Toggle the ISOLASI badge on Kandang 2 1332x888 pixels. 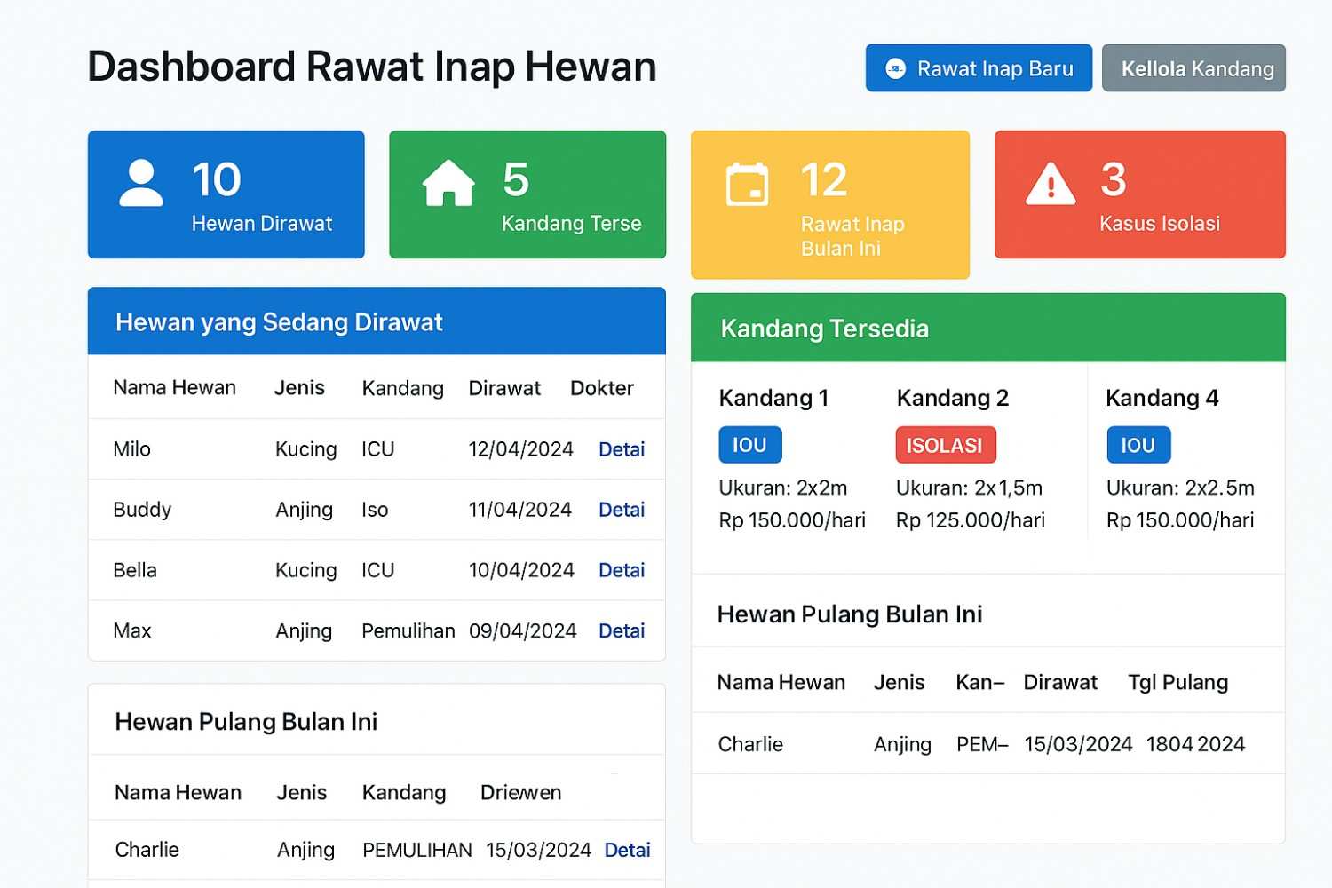coord(945,445)
